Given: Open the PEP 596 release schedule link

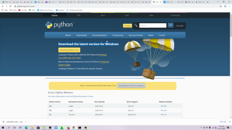Looking at the screenshot, I should pos(163,106).
